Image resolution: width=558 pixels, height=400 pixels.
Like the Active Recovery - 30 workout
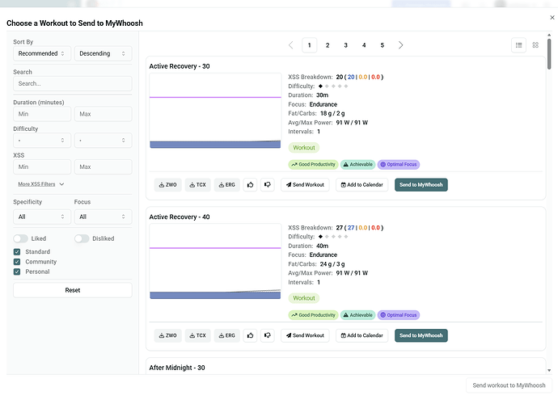[251, 184]
